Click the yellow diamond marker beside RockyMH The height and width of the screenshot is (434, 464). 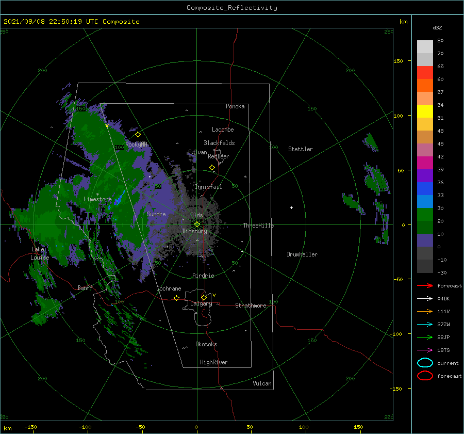pyautogui.click(x=138, y=135)
